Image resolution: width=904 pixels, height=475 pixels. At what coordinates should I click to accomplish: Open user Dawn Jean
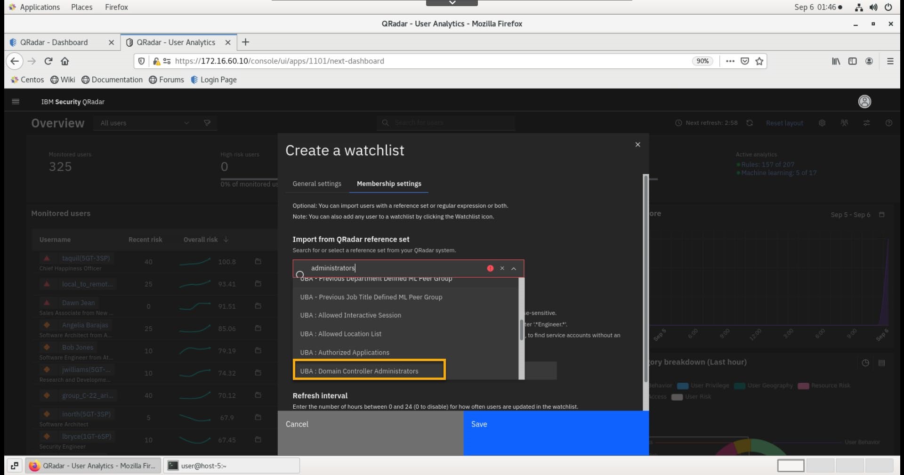(78, 303)
